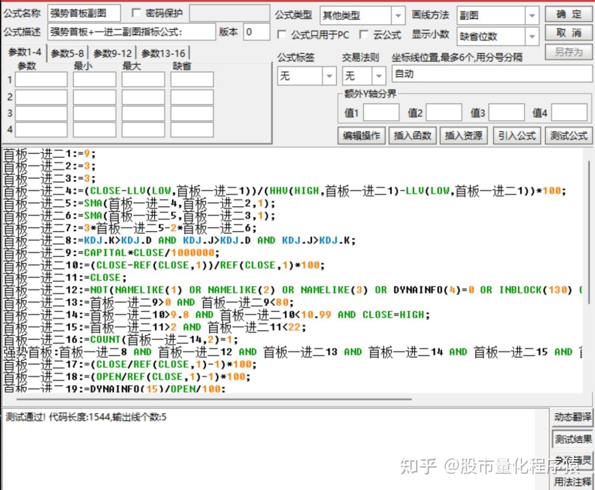The image size is (595, 490).
Task: Click the 插入资源 button
Action: pos(463,136)
